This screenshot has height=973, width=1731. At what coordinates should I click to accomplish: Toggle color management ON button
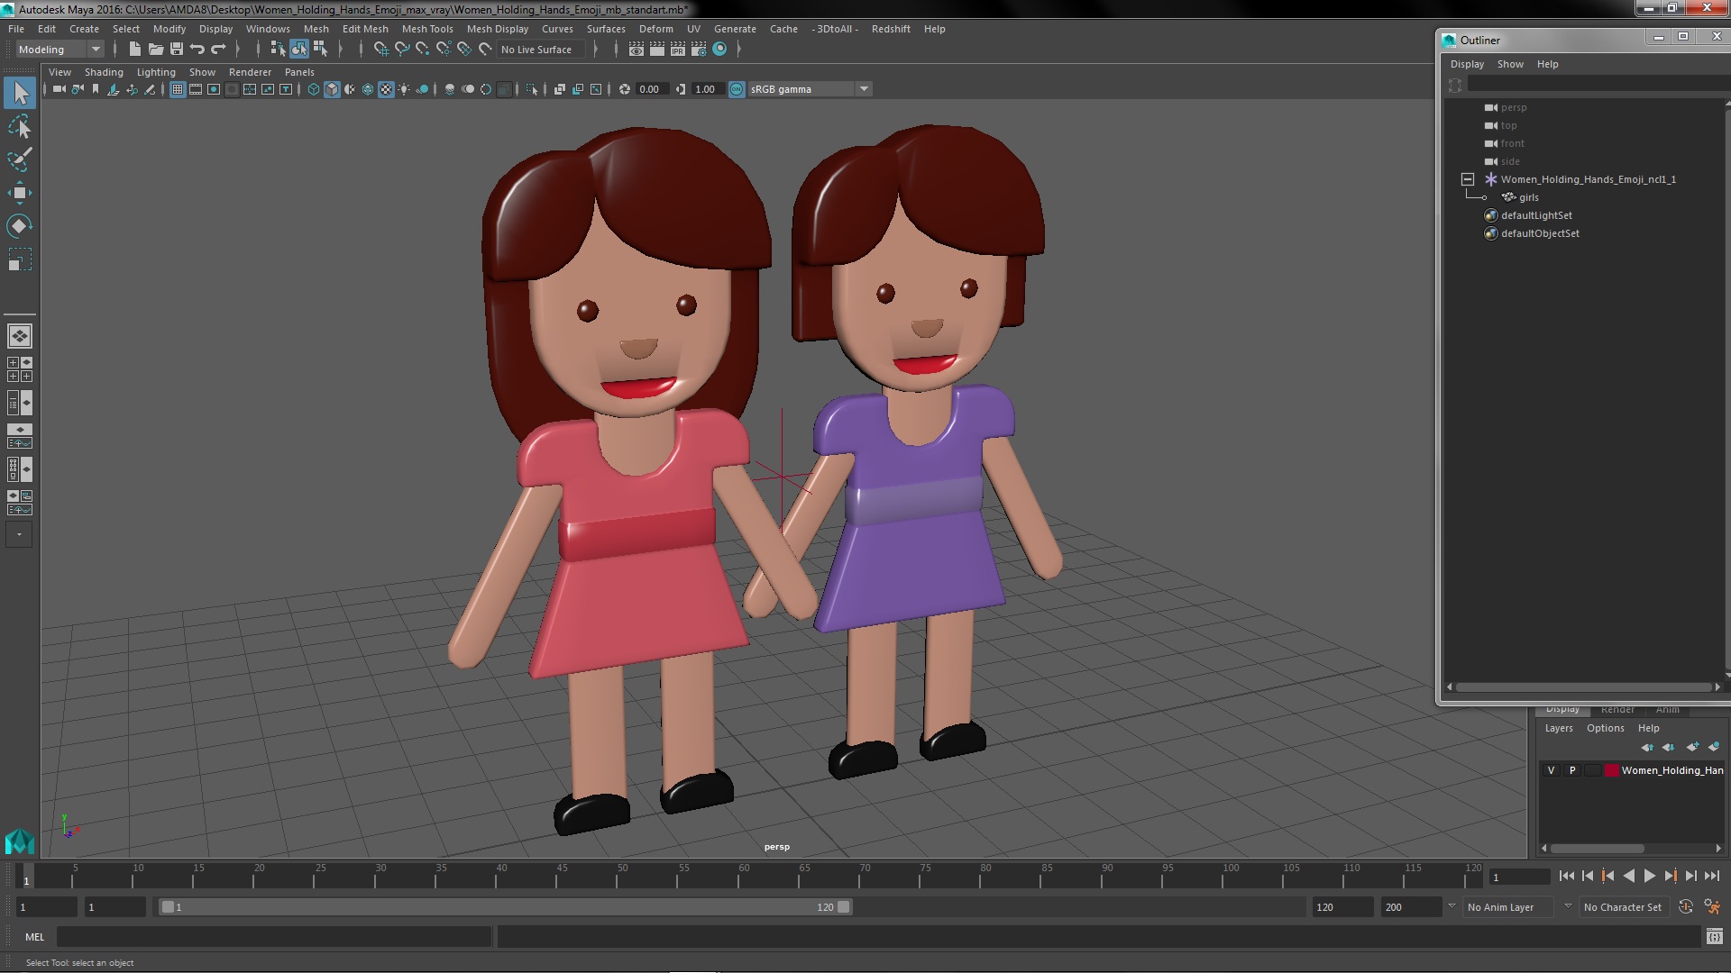[737, 89]
